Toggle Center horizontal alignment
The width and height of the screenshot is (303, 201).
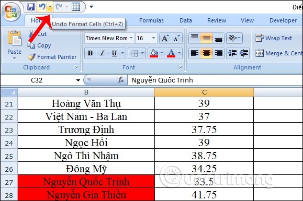(x=206, y=53)
